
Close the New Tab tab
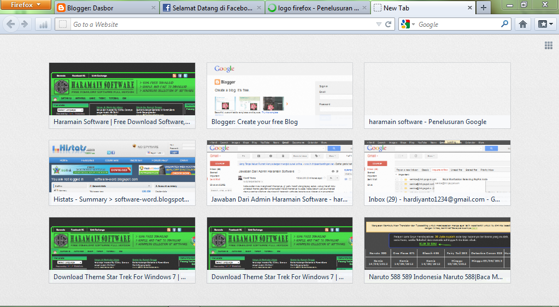470,8
